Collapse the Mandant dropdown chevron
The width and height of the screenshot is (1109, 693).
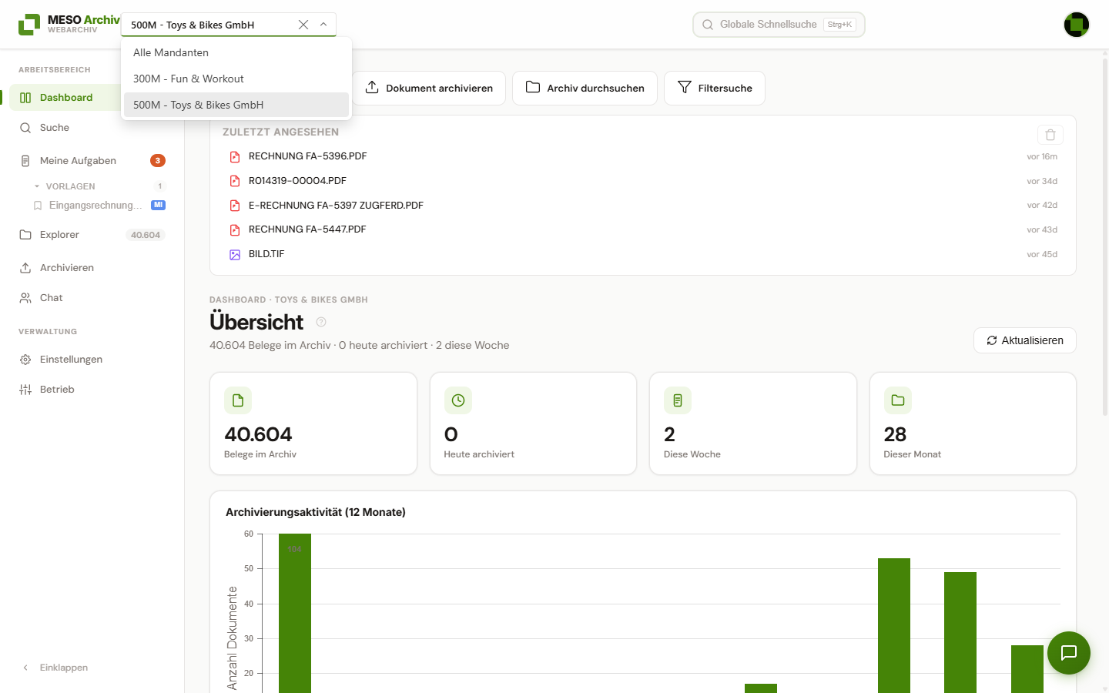[323, 25]
